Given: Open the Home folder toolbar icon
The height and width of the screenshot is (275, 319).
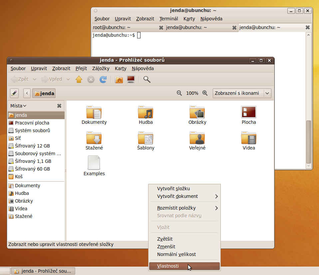Looking at the screenshot, I should pos(119,79).
